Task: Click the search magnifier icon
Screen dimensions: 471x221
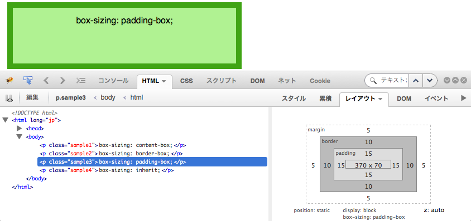Action: pyautogui.click(x=373, y=81)
